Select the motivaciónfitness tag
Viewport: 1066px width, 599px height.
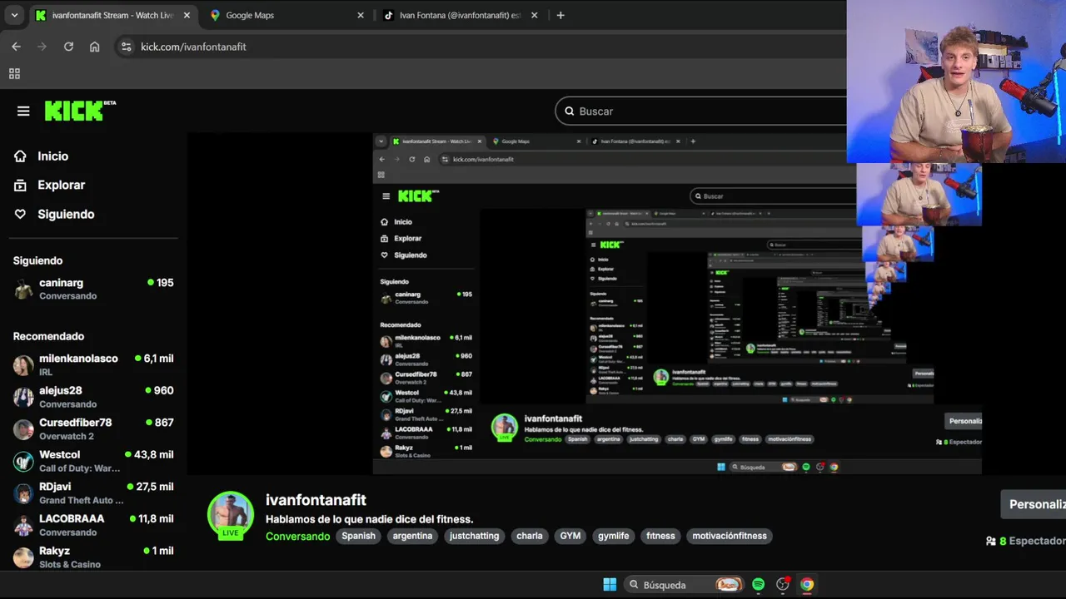click(x=730, y=536)
